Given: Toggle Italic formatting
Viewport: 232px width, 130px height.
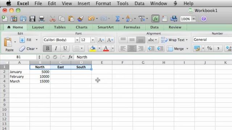Looking at the screenshot, I should pos(56,48).
